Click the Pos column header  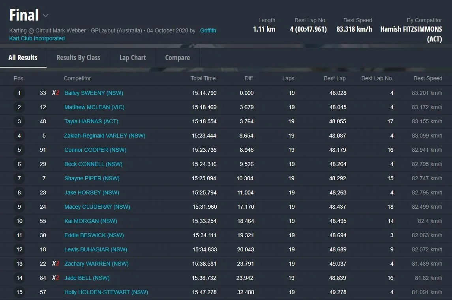[x=19, y=78]
